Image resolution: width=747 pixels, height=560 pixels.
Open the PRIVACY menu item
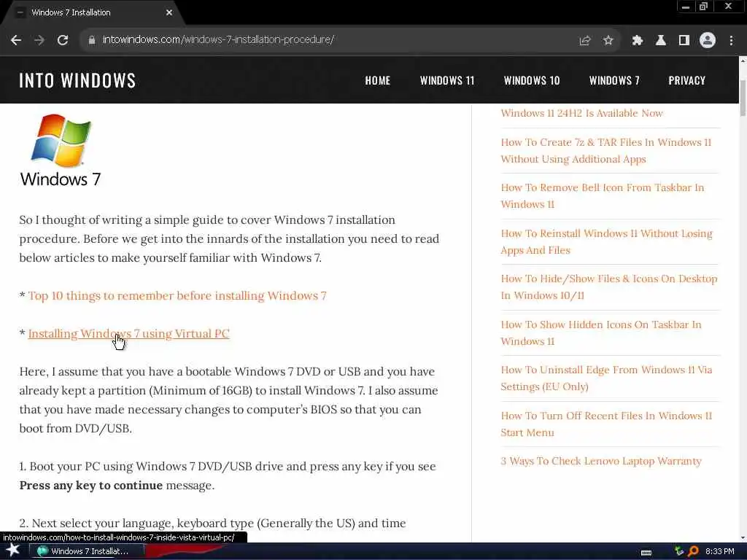(686, 80)
